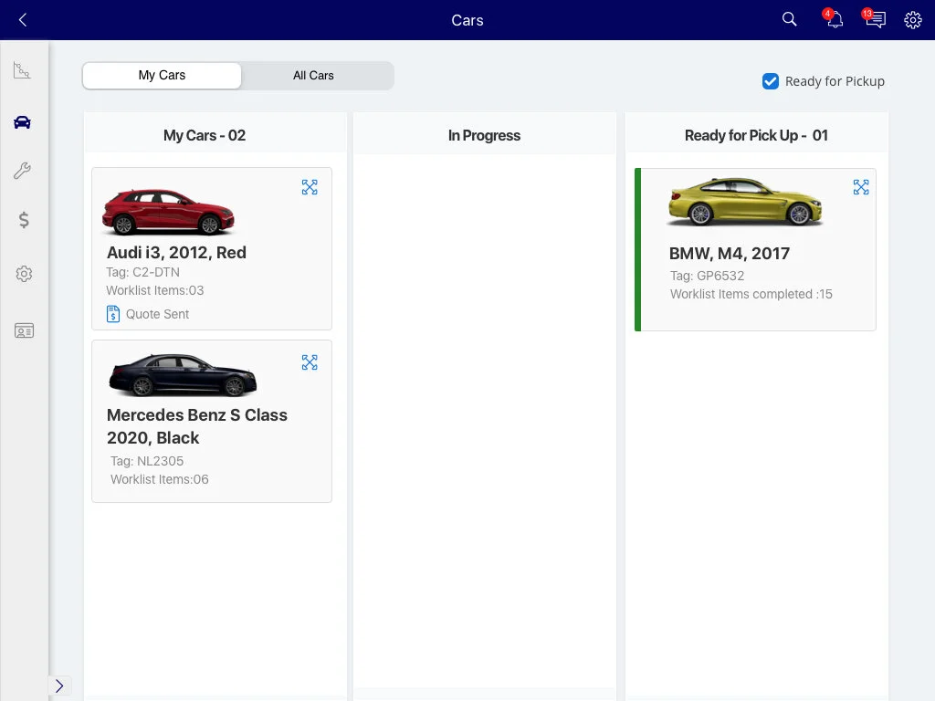Open Mercedes Benz S Class 2020, Black title
Screen dimensions: 935x701
tap(197, 426)
